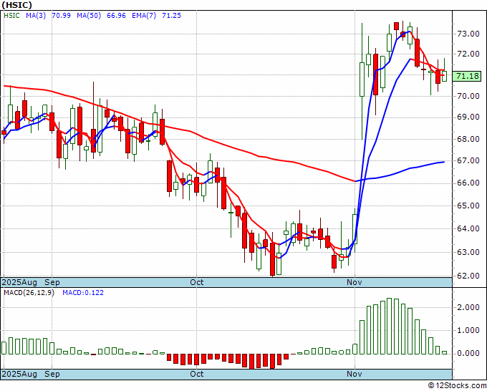
Task: Click the 73.00 price axis label
Action: pyautogui.click(x=468, y=34)
